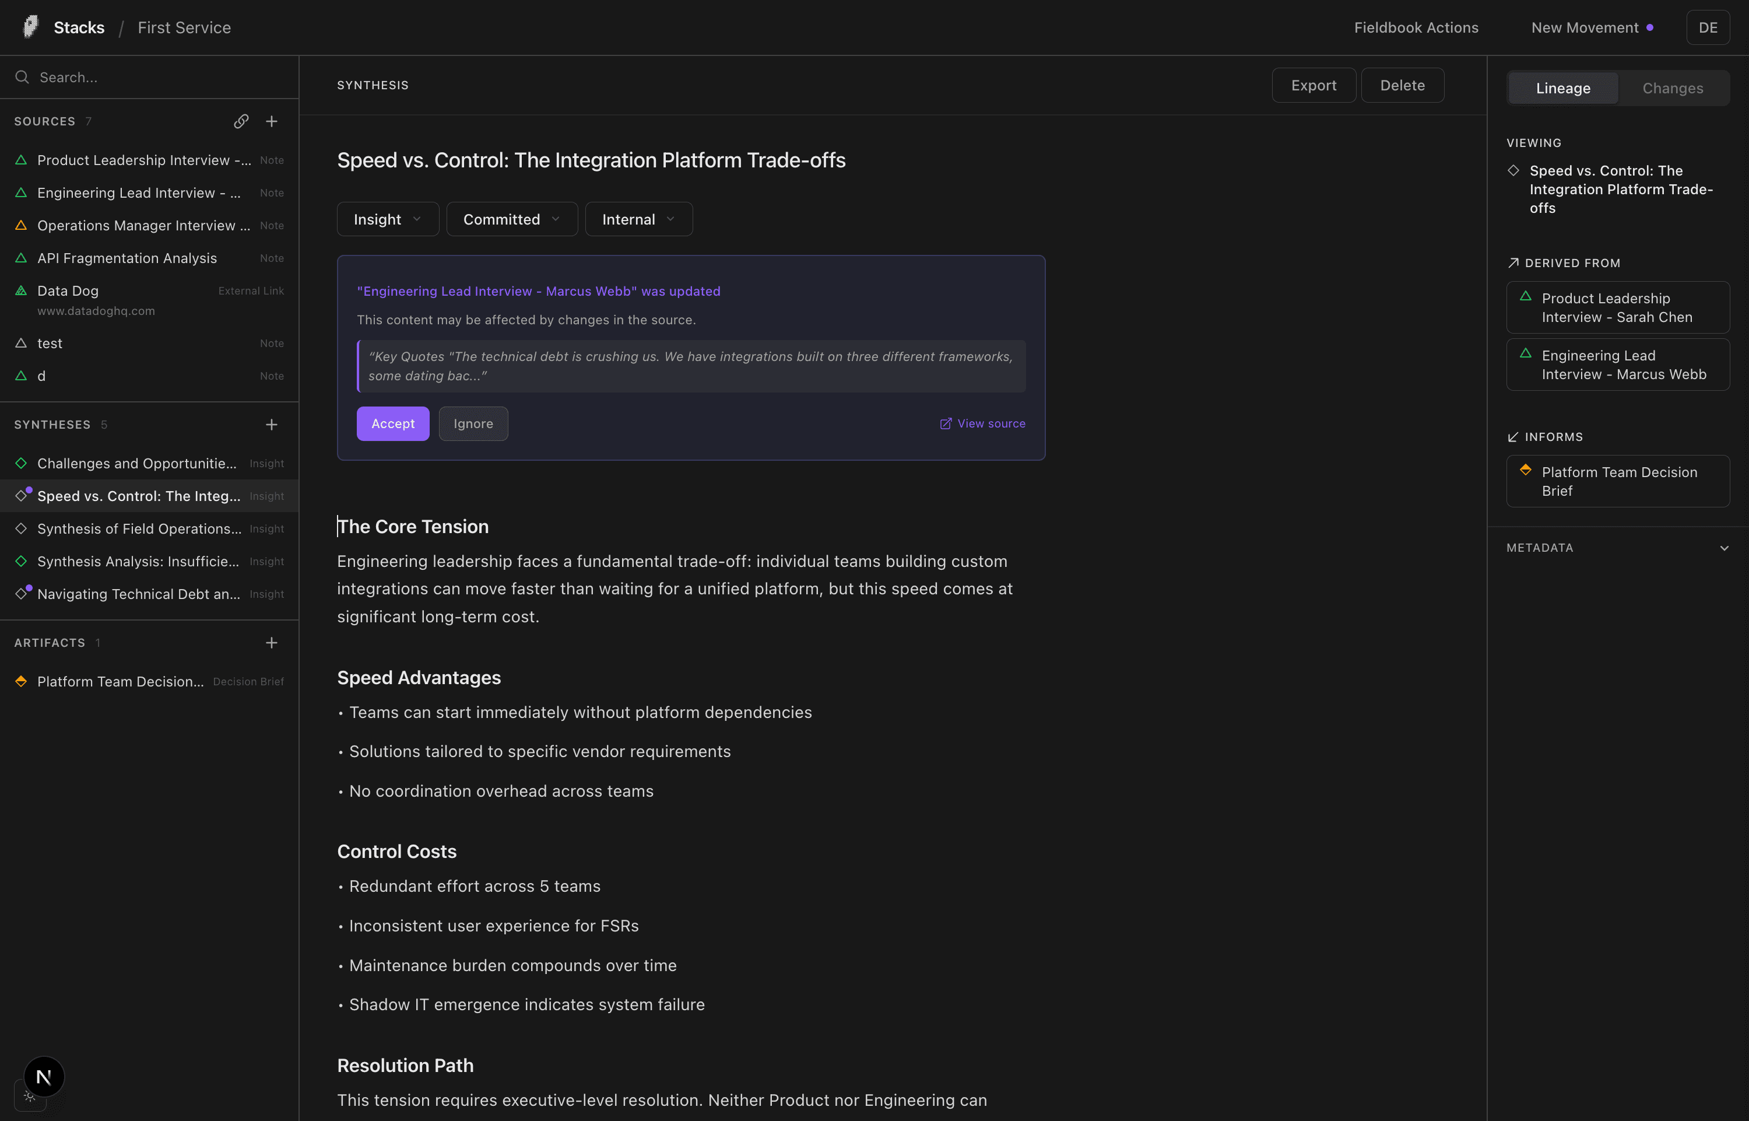1749x1121 pixels.
Task: Accept the source update
Action: pyautogui.click(x=393, y=423)
